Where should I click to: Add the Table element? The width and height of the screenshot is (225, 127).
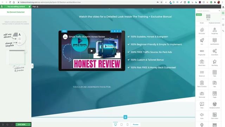[214, 73]
